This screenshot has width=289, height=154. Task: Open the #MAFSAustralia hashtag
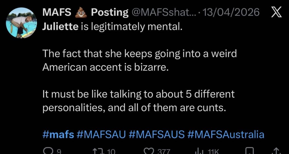tap(226, 134)
